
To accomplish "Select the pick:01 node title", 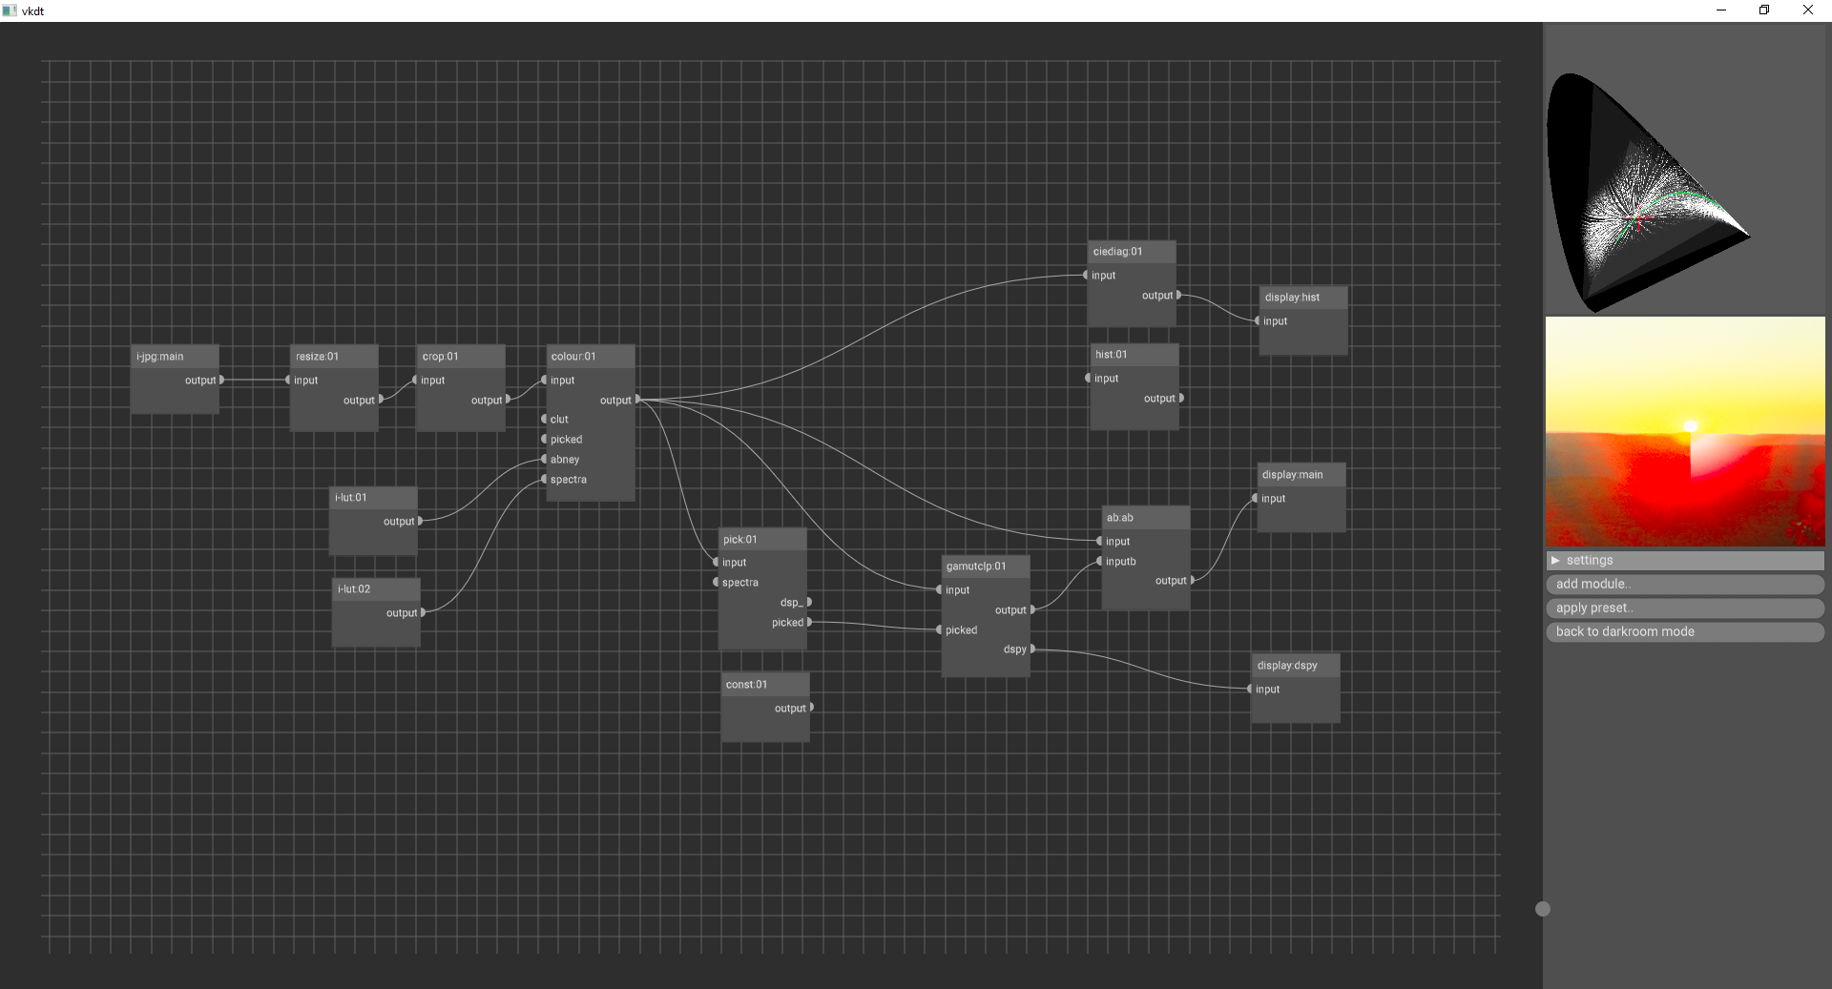I will point(762,540).
